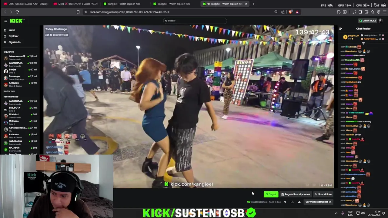
Task: Open the taskbar volume icon
Action: pos(363,213)
